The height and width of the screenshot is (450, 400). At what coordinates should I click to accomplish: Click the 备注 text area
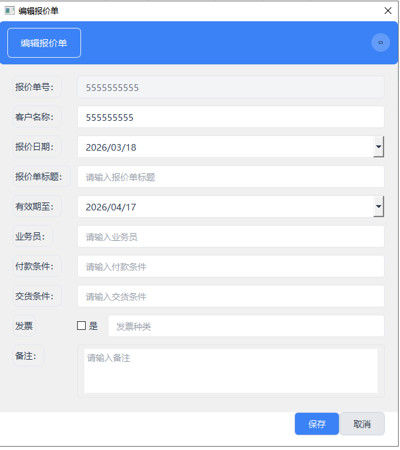tap(231, 371)
